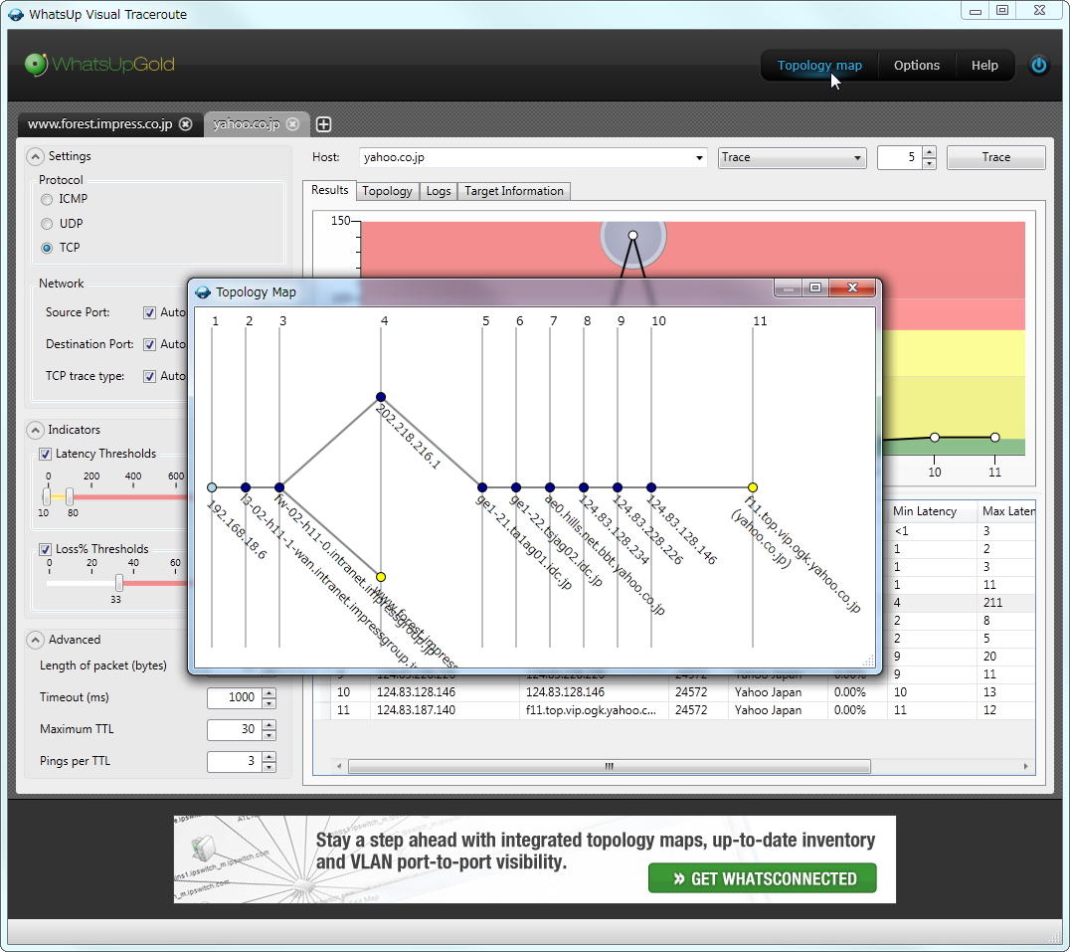Add a new trace tab
The image size is (1070, 952).
pos(324,124)
